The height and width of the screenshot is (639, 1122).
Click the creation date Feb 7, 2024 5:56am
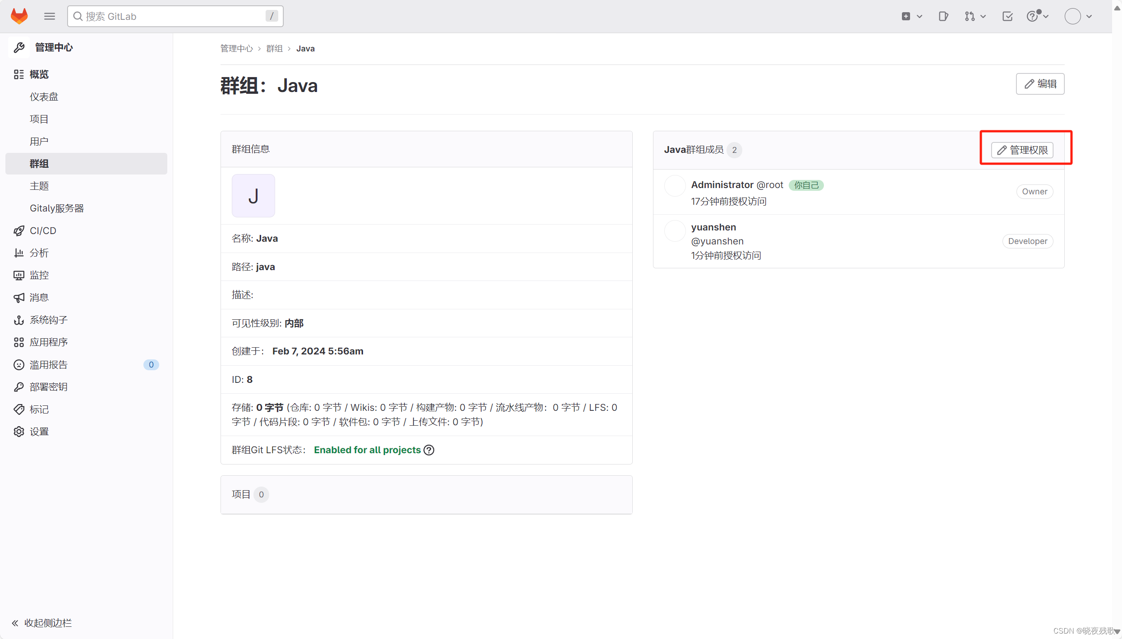[317, 351]
